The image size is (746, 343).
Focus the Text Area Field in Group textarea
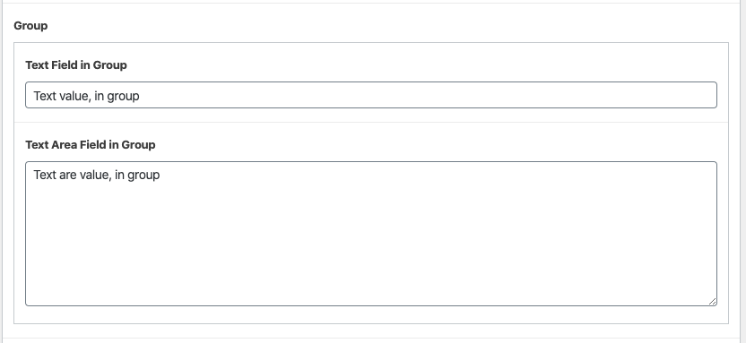[371, 234]
